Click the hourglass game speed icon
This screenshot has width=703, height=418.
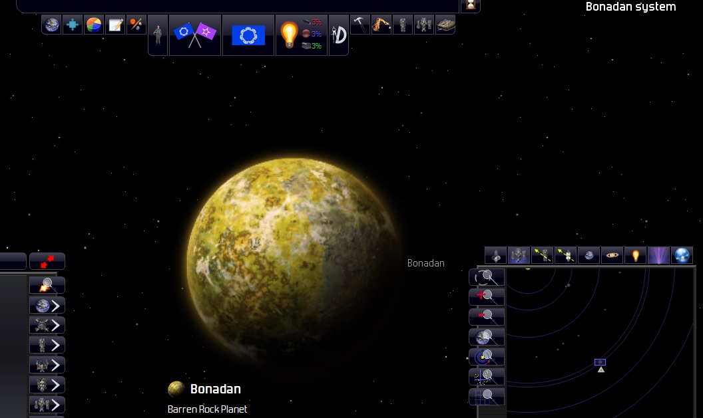point(471,5)
